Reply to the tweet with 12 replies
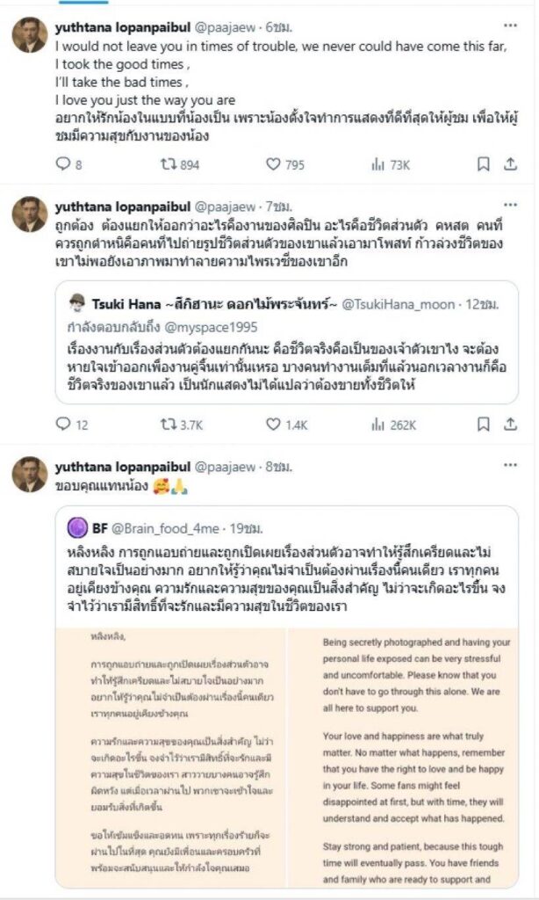Screen dimensions: 539x900 click(62, 425)
